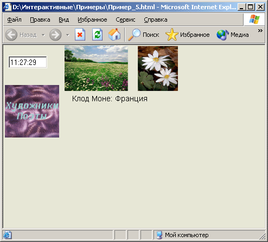
Task: Open the Справка menu
Action: coord(156,19)
